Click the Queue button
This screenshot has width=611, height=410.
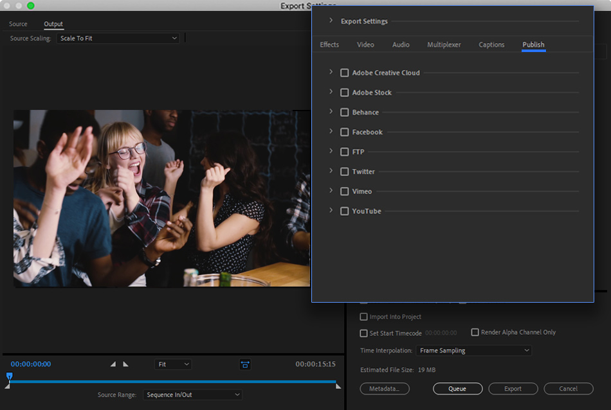pyautogui.click(x=457, y=389)
